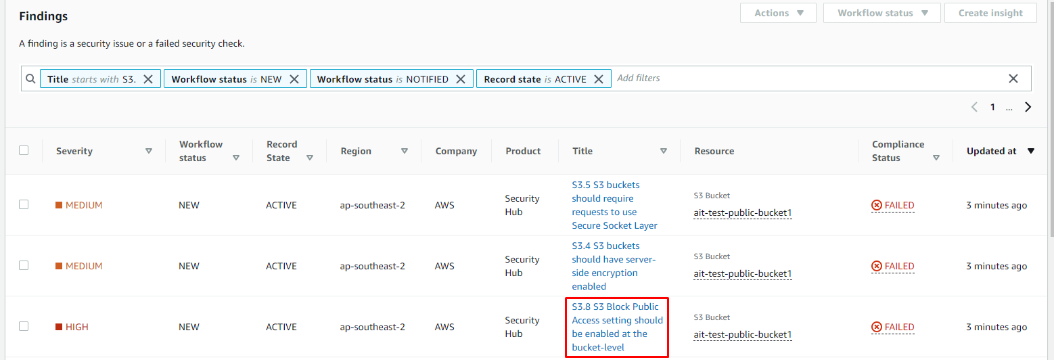Viewport: 1054px width, 360px height.
Task: Open the Actions dropdown
Action: tap(778, 13)
